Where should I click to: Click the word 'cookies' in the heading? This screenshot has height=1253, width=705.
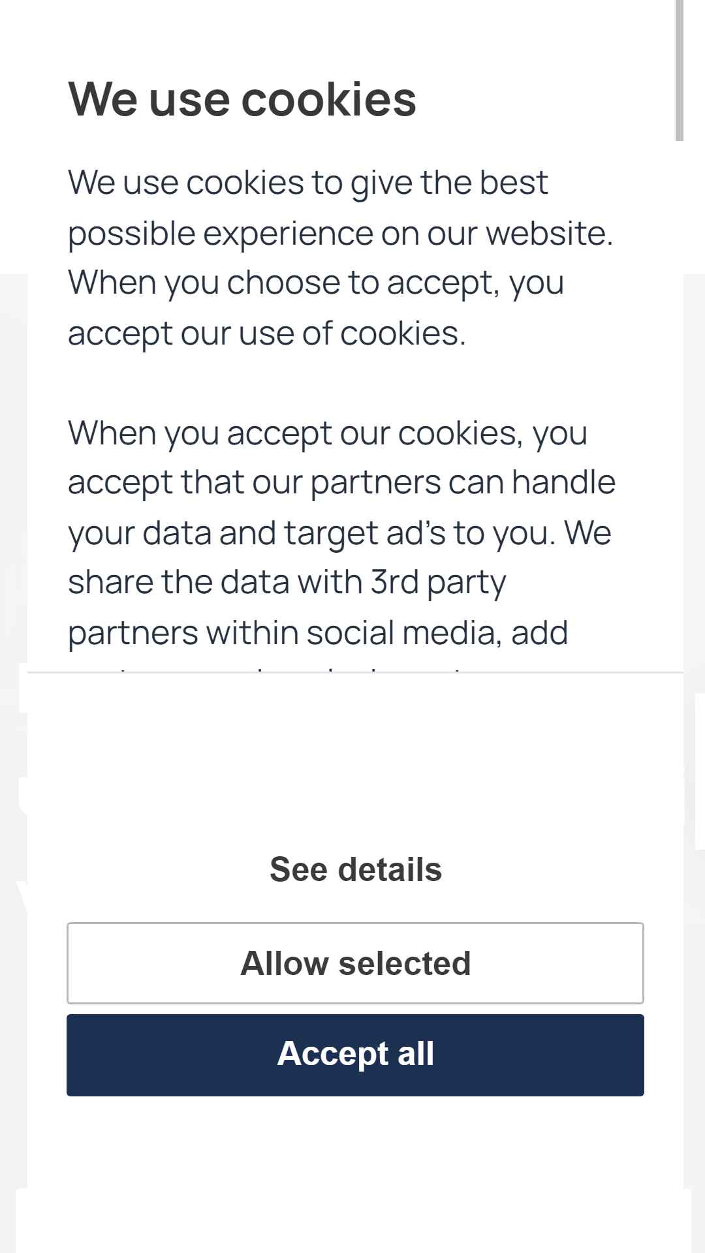click(x=329, y=99)
